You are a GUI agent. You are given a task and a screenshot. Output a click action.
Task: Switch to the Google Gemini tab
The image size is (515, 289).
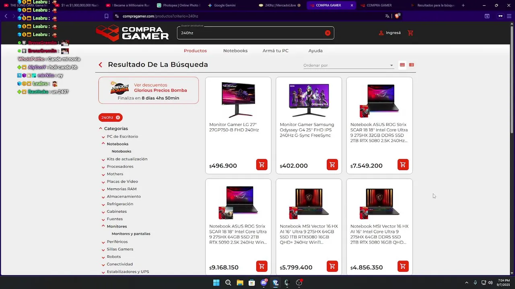tap(225, 5)
